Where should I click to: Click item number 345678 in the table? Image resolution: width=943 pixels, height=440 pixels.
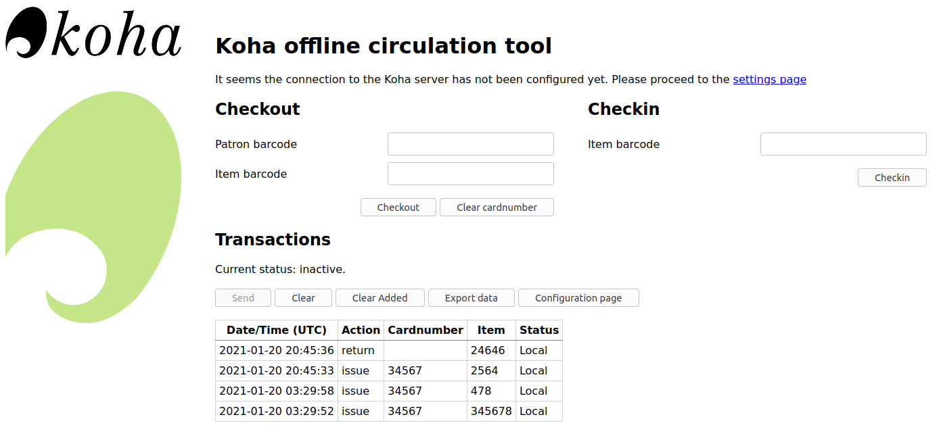tap(491, 411)
